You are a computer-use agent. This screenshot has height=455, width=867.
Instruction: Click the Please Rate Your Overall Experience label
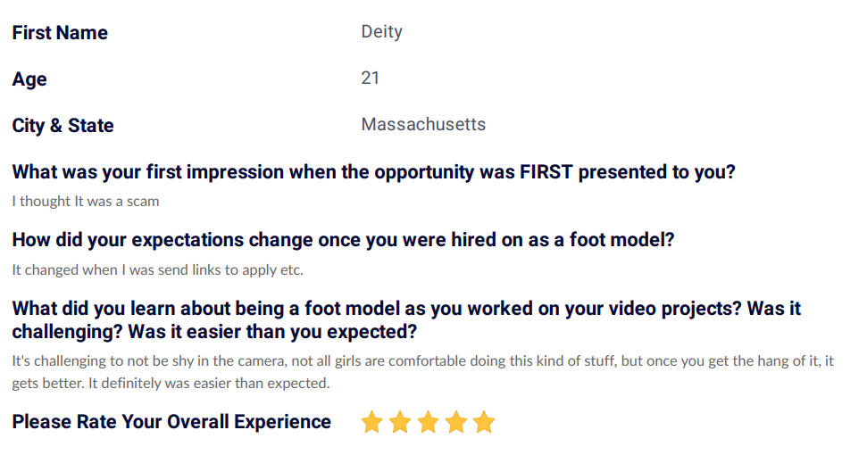pyautogui.click(x=171, y=422)
